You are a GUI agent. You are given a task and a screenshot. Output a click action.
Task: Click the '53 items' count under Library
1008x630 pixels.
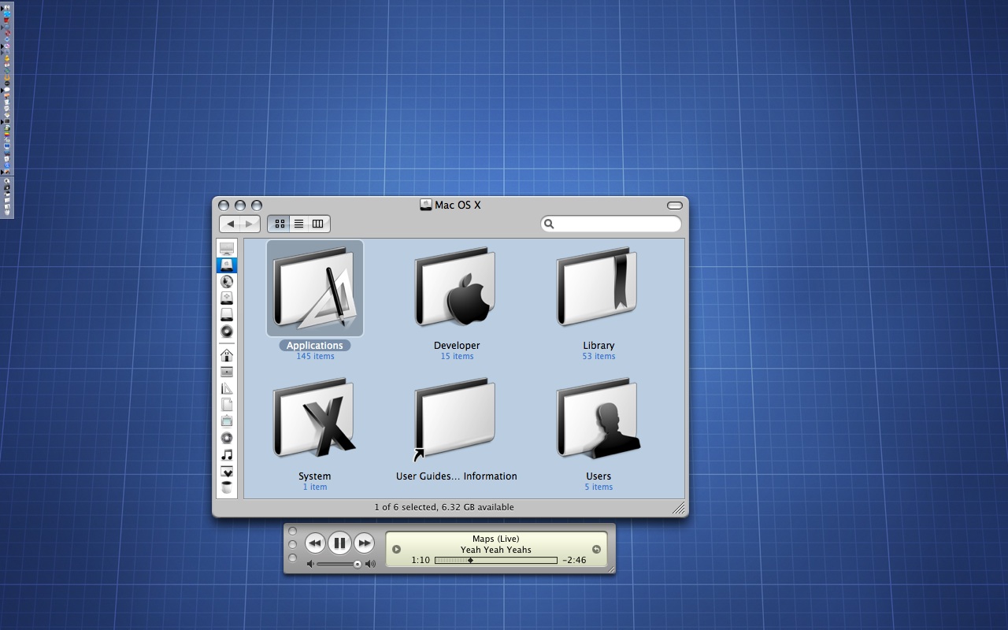598,356
